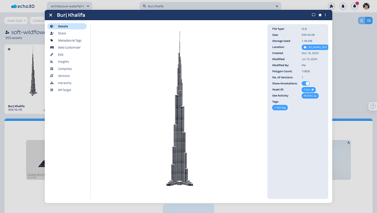Open the puzzle-piece integrations icon
This screenshot has width=377, height=213.
pyautogui.click(x=331, y=6)
